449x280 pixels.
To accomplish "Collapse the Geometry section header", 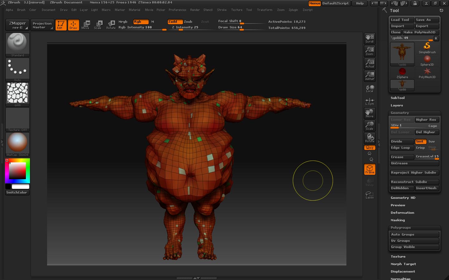I will (399, 113).
